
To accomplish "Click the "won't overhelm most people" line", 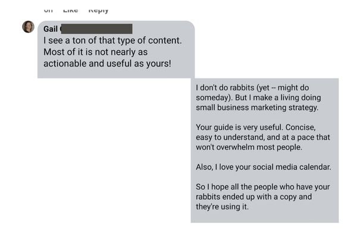I will 249,148.
